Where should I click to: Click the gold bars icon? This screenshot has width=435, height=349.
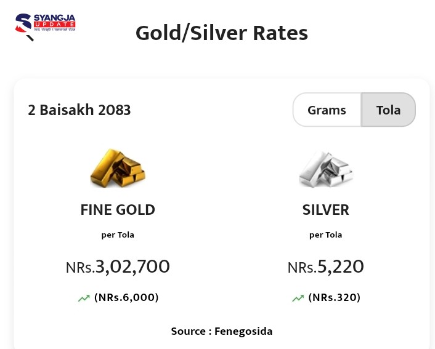pyautogui.click(x=117, y=168)
